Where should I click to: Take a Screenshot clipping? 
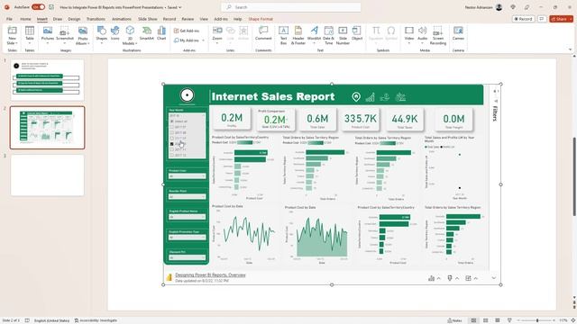(65, 36)
